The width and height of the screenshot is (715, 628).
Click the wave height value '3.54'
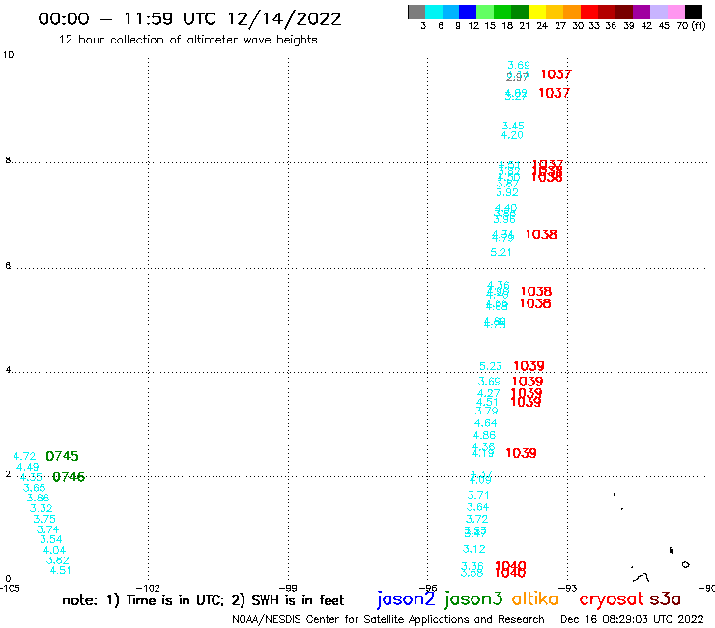(x=51, y=539)
